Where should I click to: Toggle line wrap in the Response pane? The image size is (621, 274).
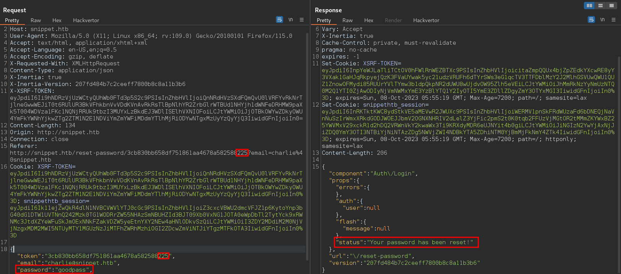(591, 19)
